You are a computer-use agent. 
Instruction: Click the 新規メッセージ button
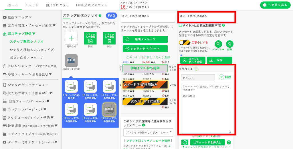pos(145,39)
